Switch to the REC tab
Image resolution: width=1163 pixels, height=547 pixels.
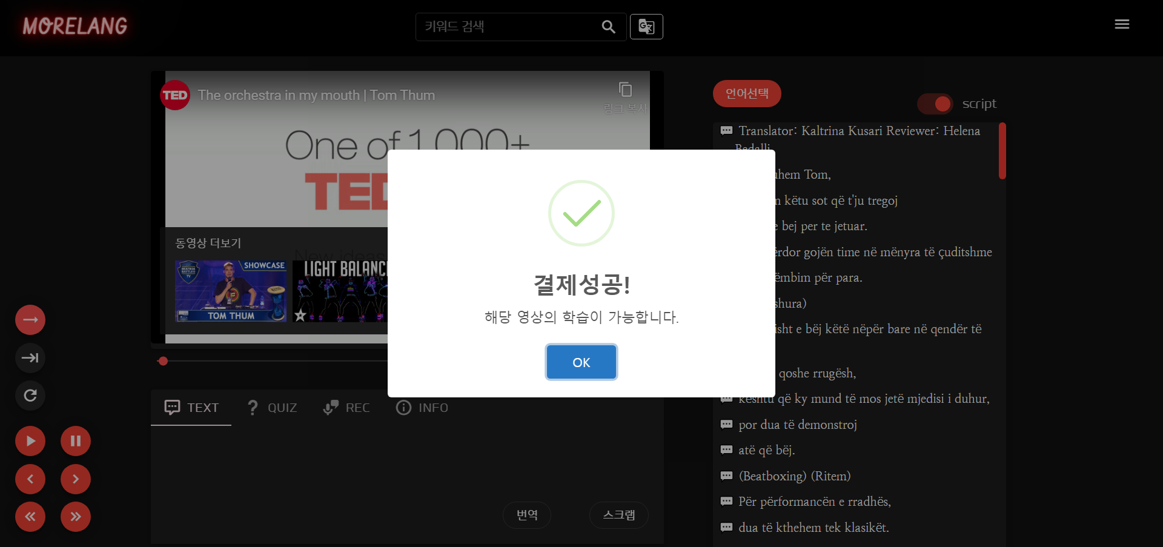point(346,408)
